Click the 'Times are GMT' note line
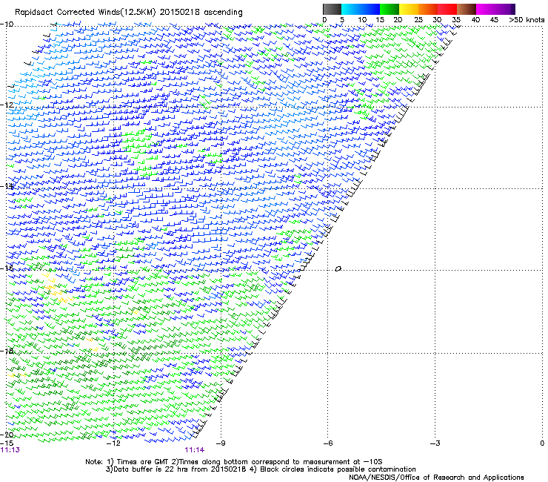 (234, 462)
